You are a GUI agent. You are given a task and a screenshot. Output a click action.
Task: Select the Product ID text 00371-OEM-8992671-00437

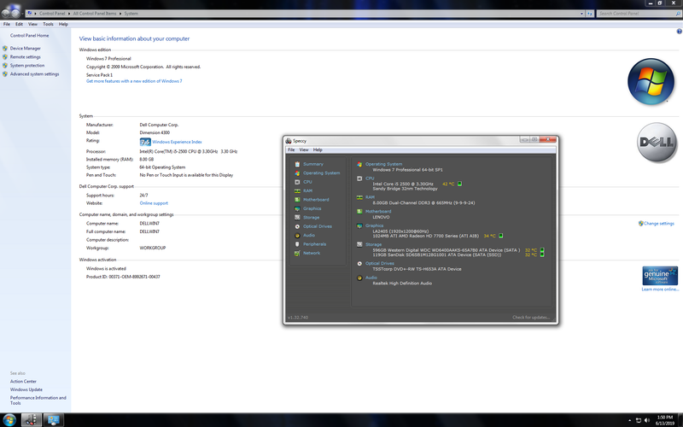click(x=135, y=277)
